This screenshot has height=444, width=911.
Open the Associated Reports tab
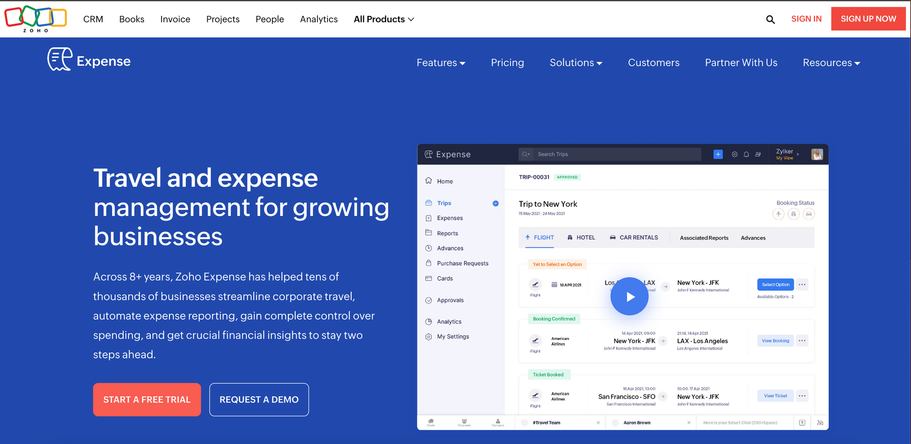coord(704,238)
